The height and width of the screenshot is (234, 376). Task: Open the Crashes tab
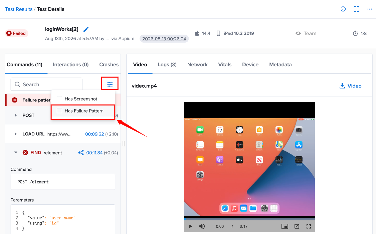pos(109,65)
